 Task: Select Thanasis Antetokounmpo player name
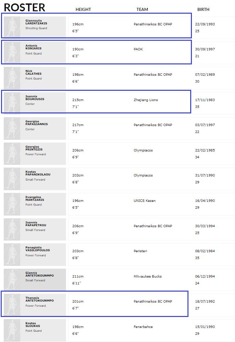tap(39, 299)
